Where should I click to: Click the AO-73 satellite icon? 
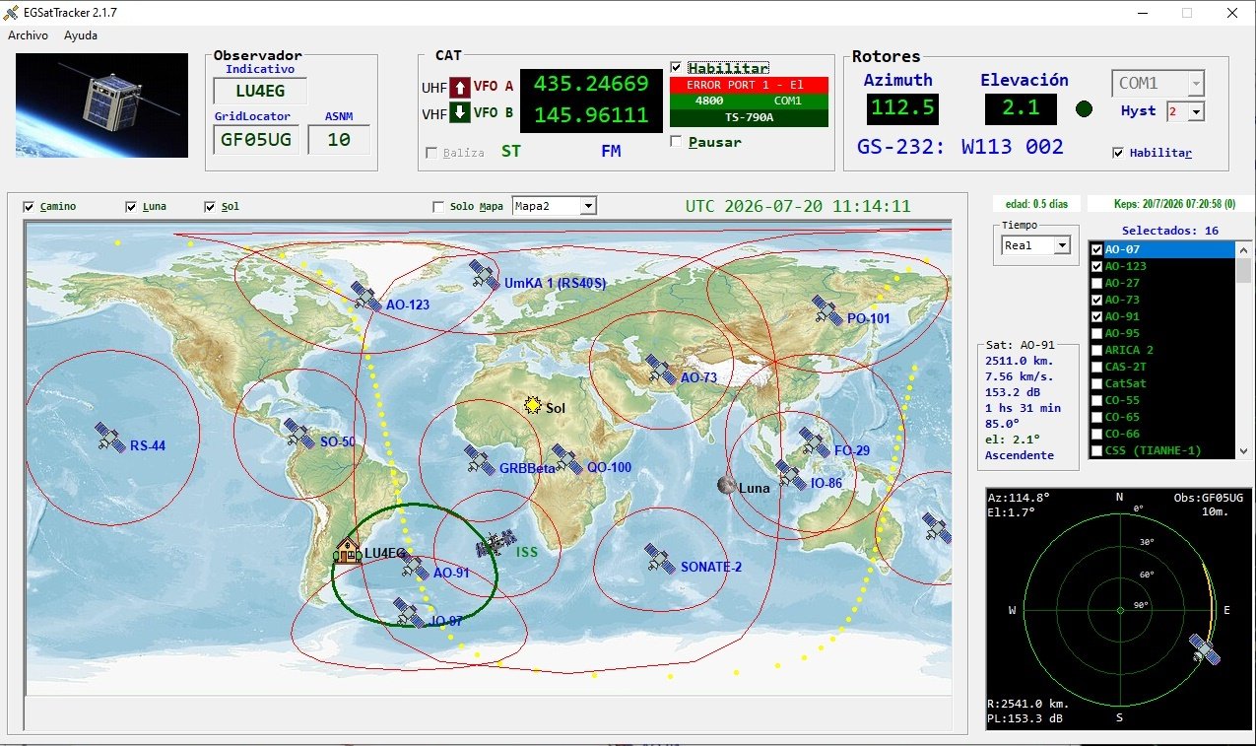tap(660, 370)
